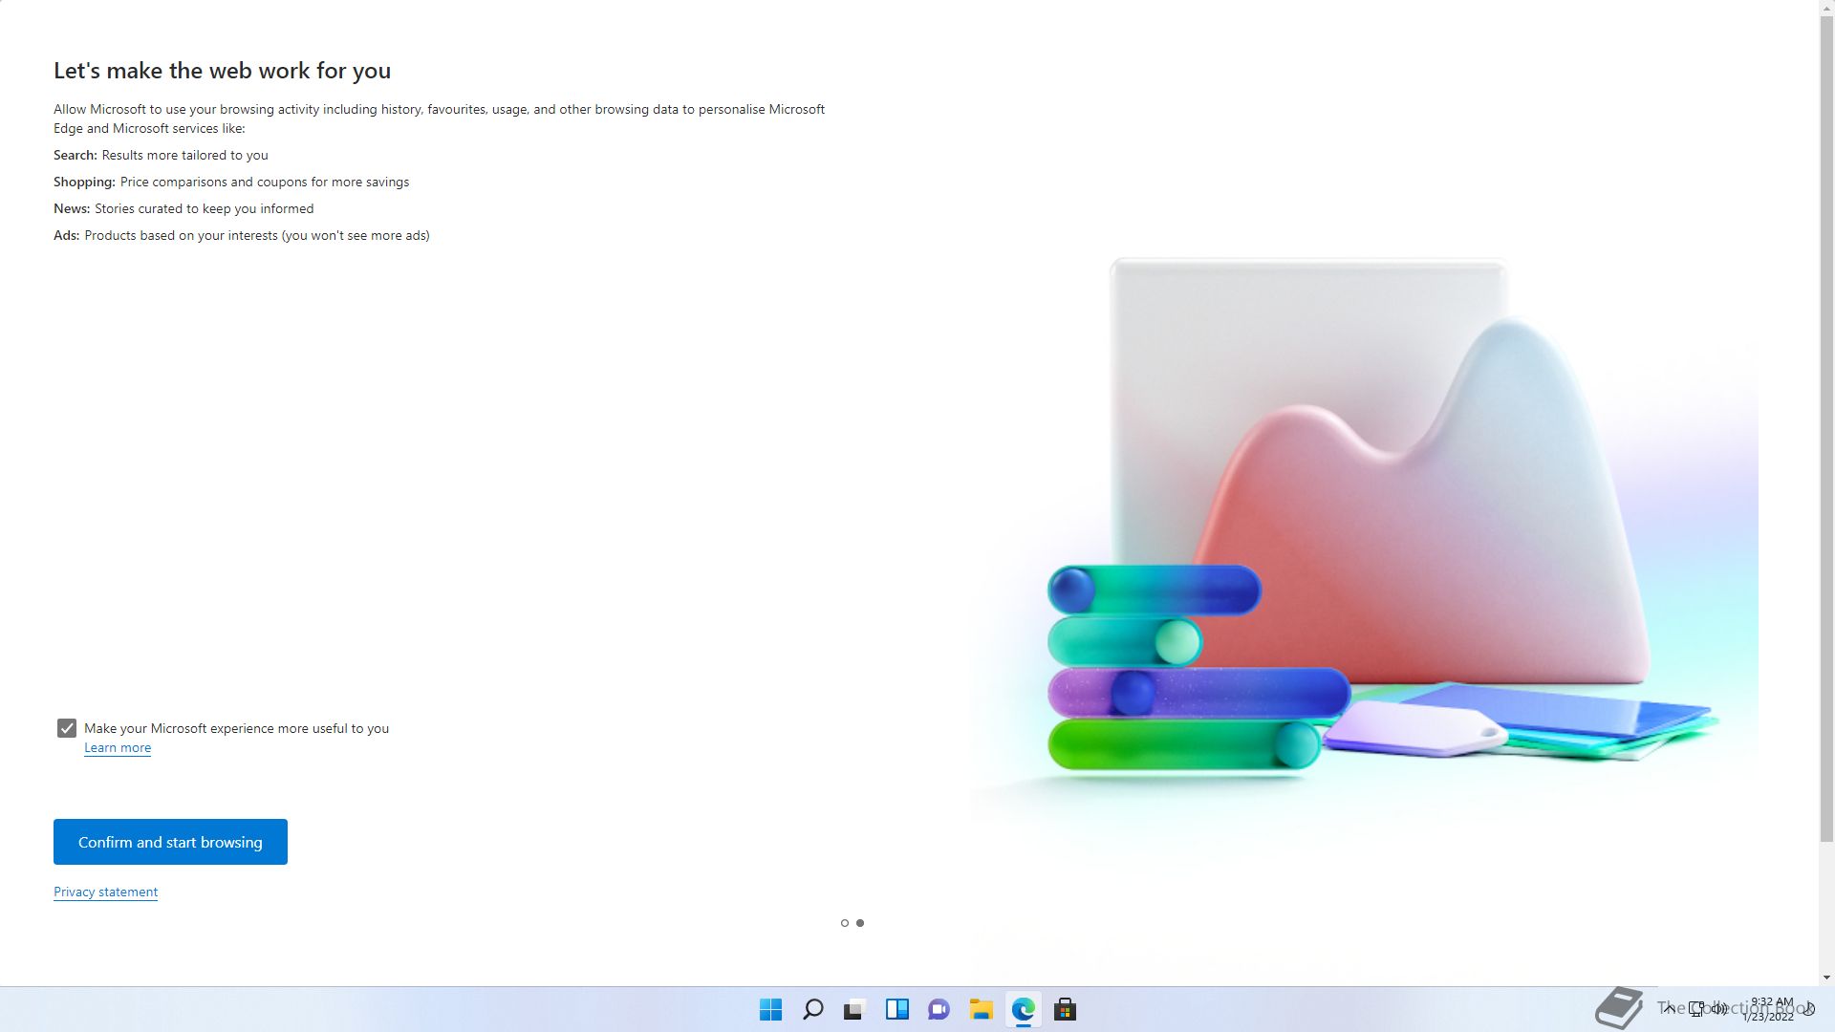1835x1032 pixels.
Task: Go to the first page indicator dot
Action: tap(845, 923)
